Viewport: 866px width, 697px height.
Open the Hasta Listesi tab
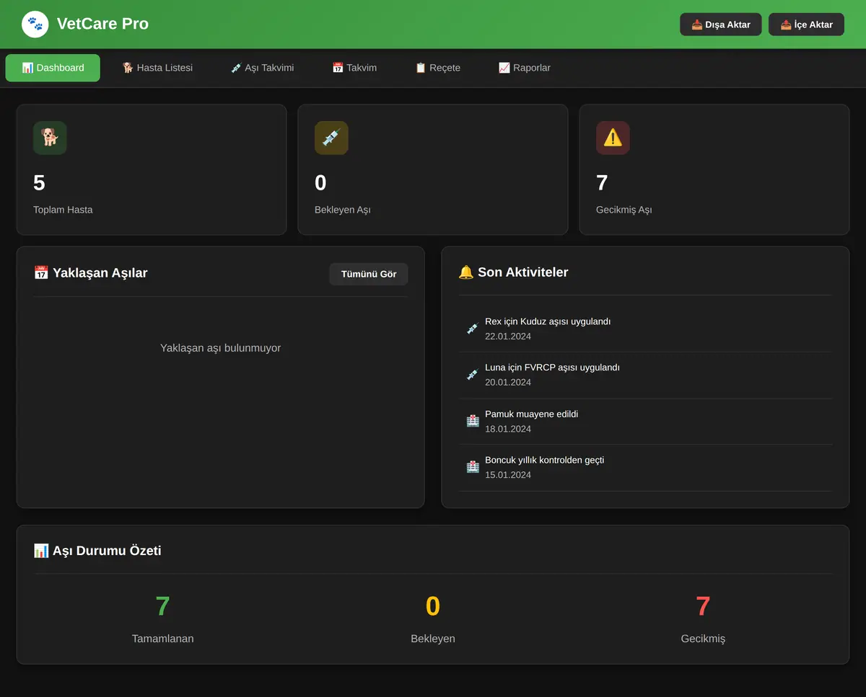pos(157,68)
